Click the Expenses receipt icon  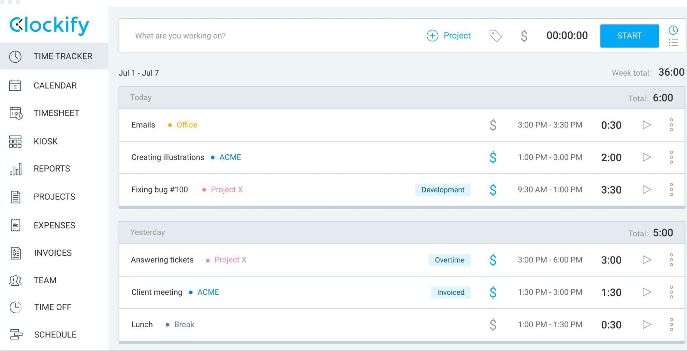[16, 225]
